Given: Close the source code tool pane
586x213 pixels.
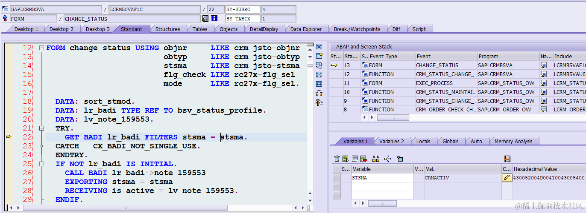Looking at the screenshot, I should (319, 46).
